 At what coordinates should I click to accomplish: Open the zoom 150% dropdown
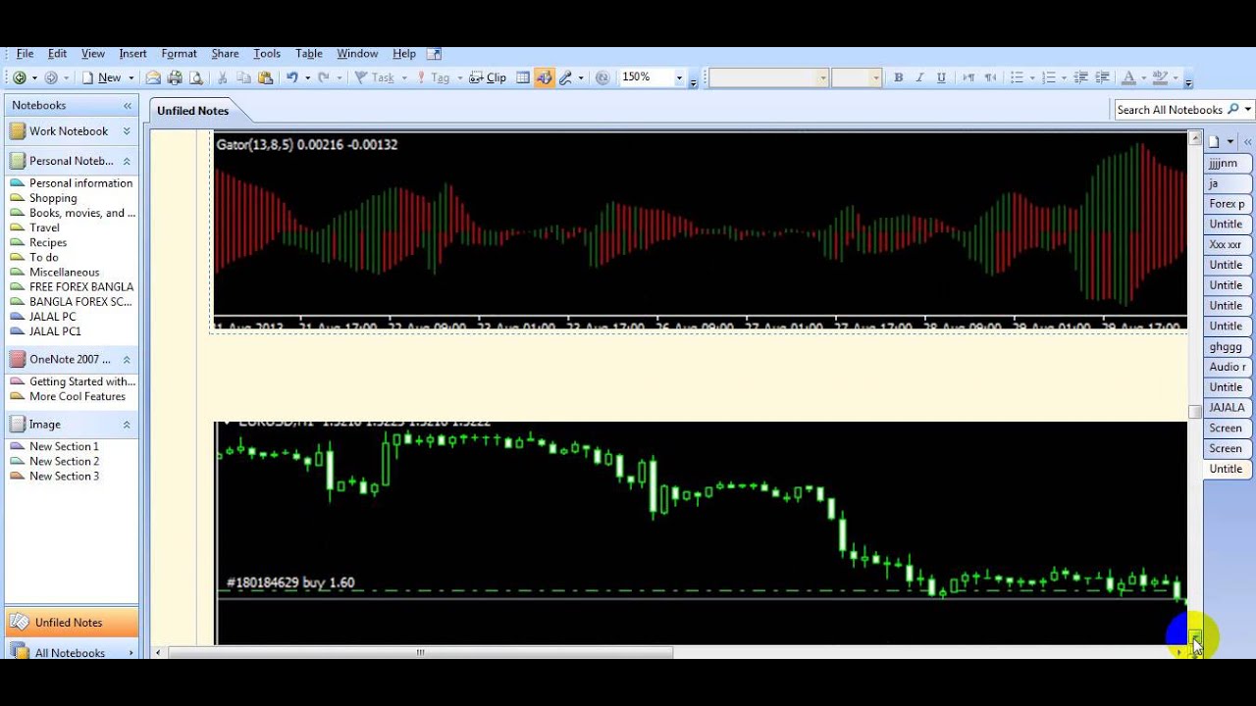pos(678,77)
